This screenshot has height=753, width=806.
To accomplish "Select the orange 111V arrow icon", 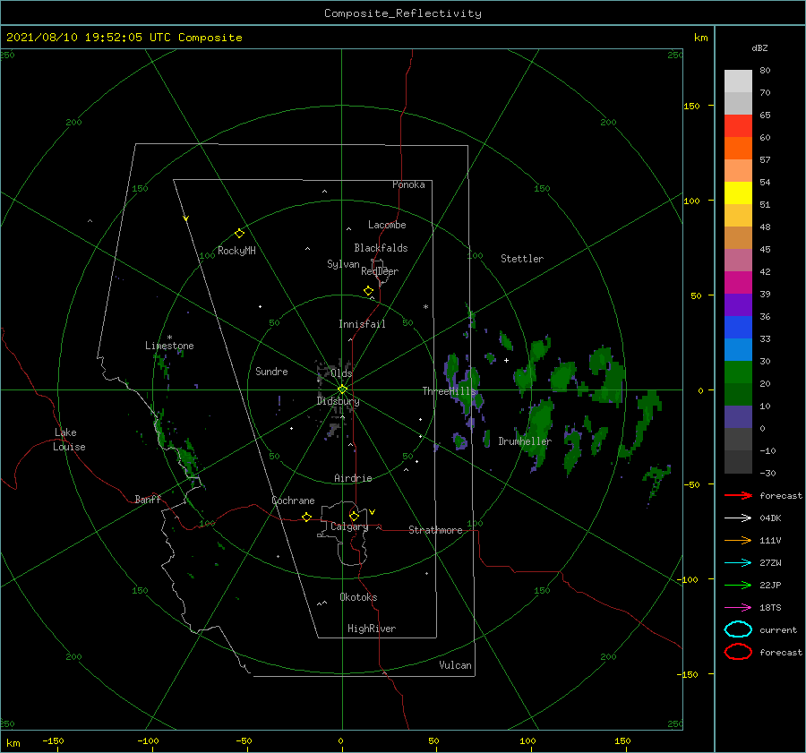I will (x=738, y=540).
